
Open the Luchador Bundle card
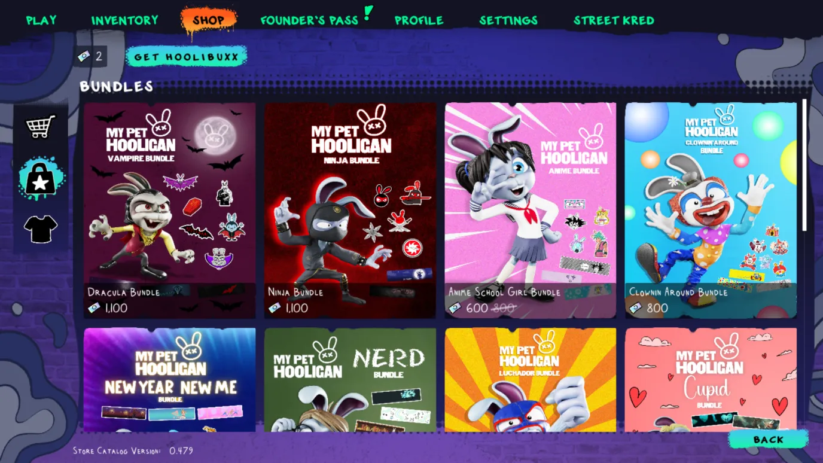(531, 380)
